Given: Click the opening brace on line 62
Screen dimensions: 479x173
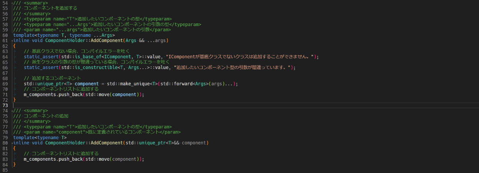Looking at the screenshot, I should [15, 46].
